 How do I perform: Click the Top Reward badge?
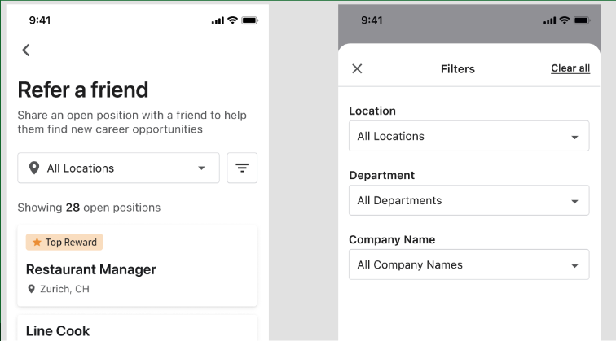(64, 243)
